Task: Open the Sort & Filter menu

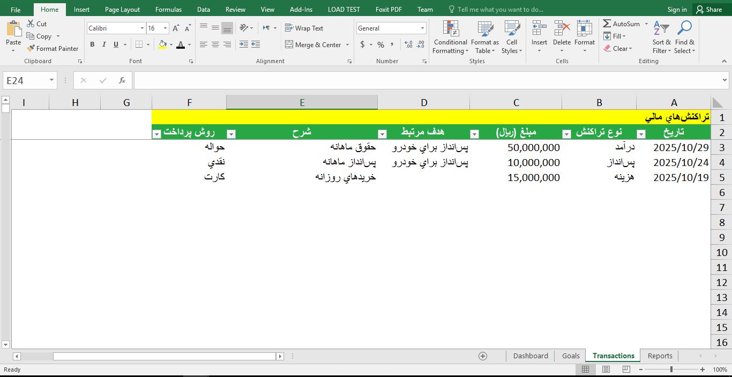Action: click(661, 37)
